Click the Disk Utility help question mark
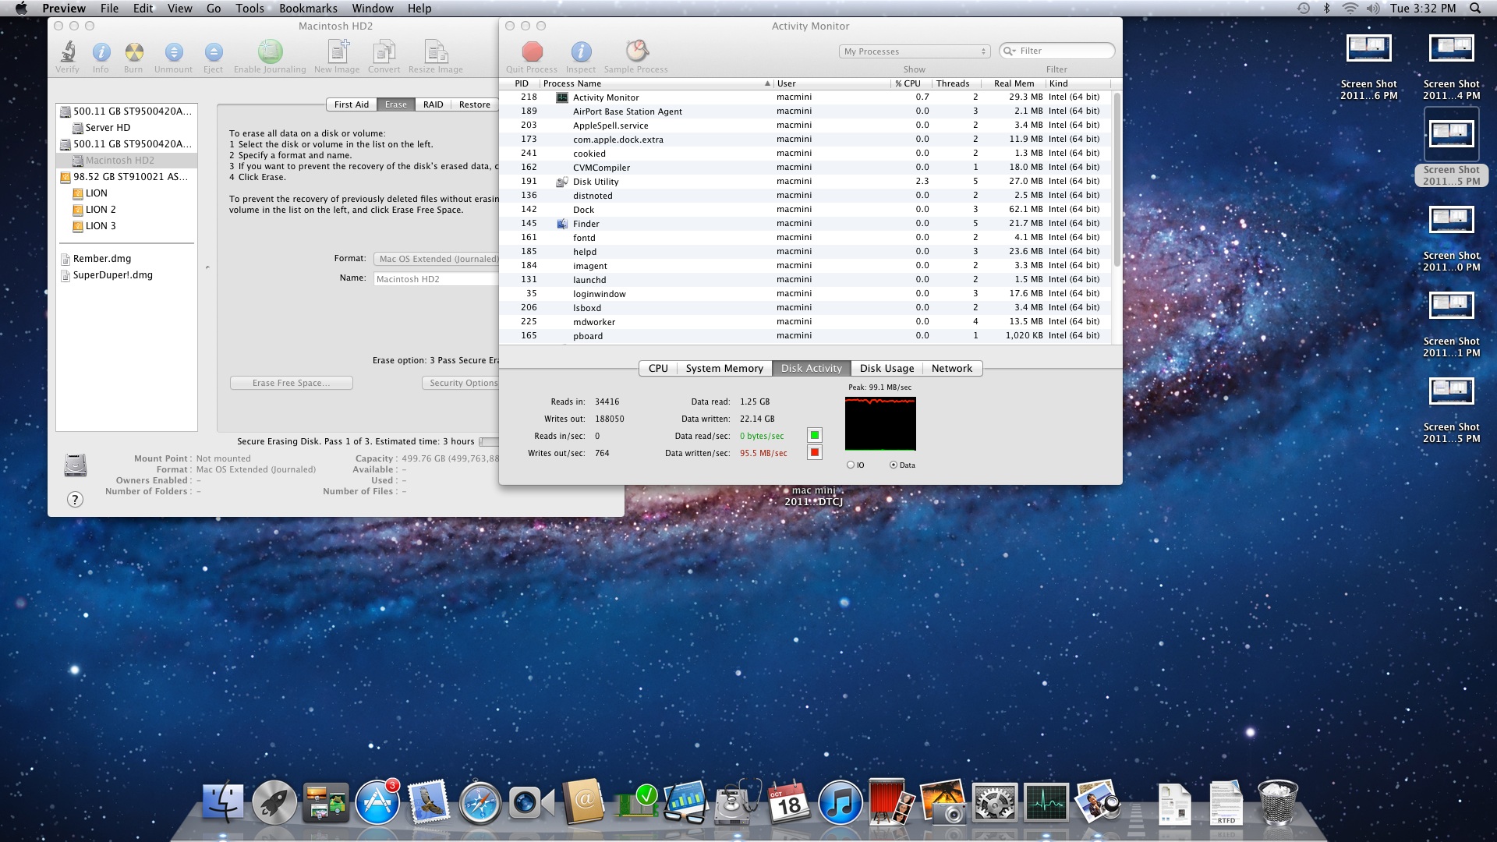This screenshot has width=1497, height=842. [x=75, y=500]
